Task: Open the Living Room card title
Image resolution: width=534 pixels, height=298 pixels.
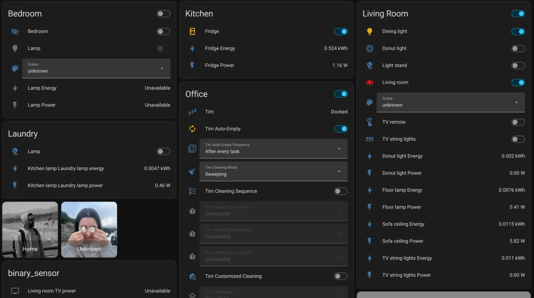Action: coord(385,14)
